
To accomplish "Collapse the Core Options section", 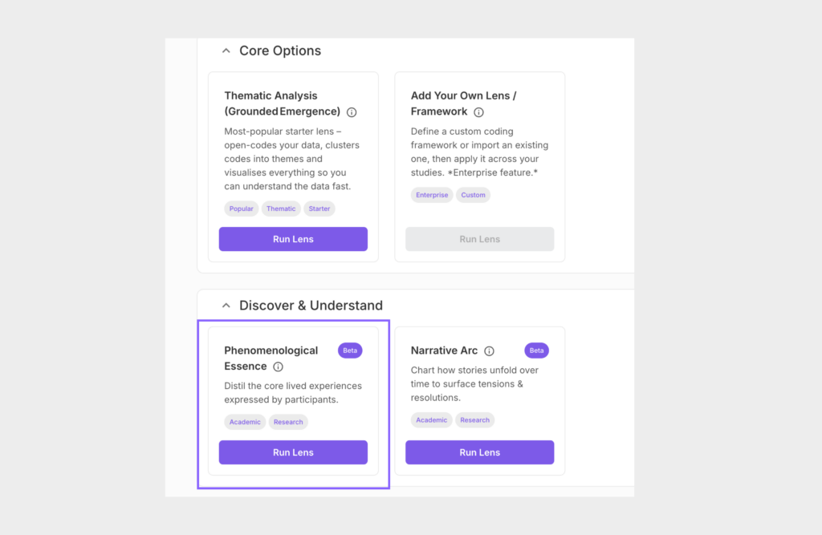I will [x=226, y=51].
